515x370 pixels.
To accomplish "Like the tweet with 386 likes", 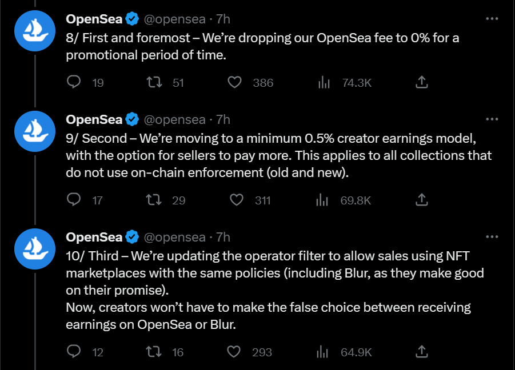I will point(234,83).
